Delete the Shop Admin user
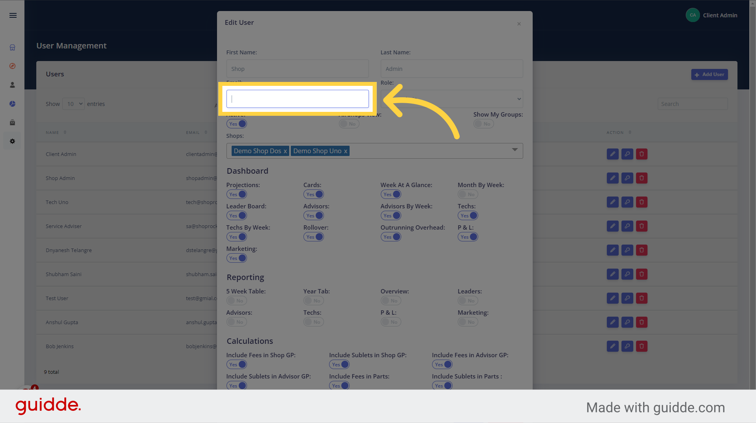The width and height of the screenshot is (756, 423). (642, 178)
